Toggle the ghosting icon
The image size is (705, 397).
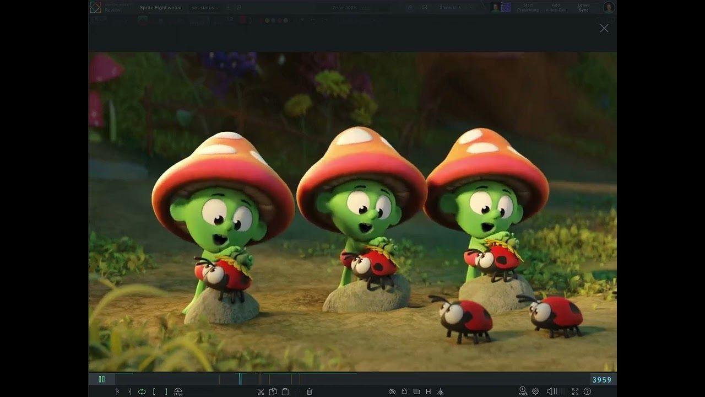tap(404, 391)
